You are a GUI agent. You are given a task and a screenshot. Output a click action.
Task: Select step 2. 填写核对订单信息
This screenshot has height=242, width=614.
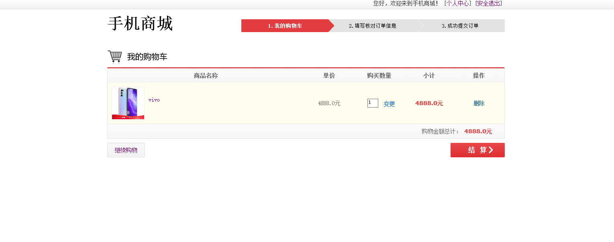373,26
